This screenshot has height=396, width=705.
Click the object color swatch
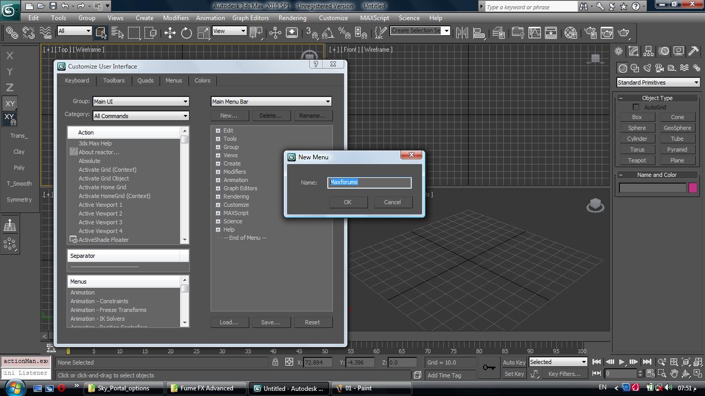tap(693, 188)
